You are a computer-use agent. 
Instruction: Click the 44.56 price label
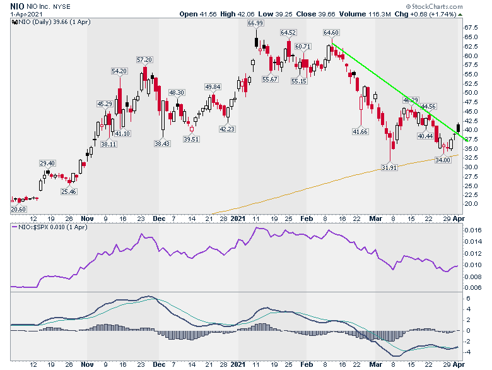point(428,107)
